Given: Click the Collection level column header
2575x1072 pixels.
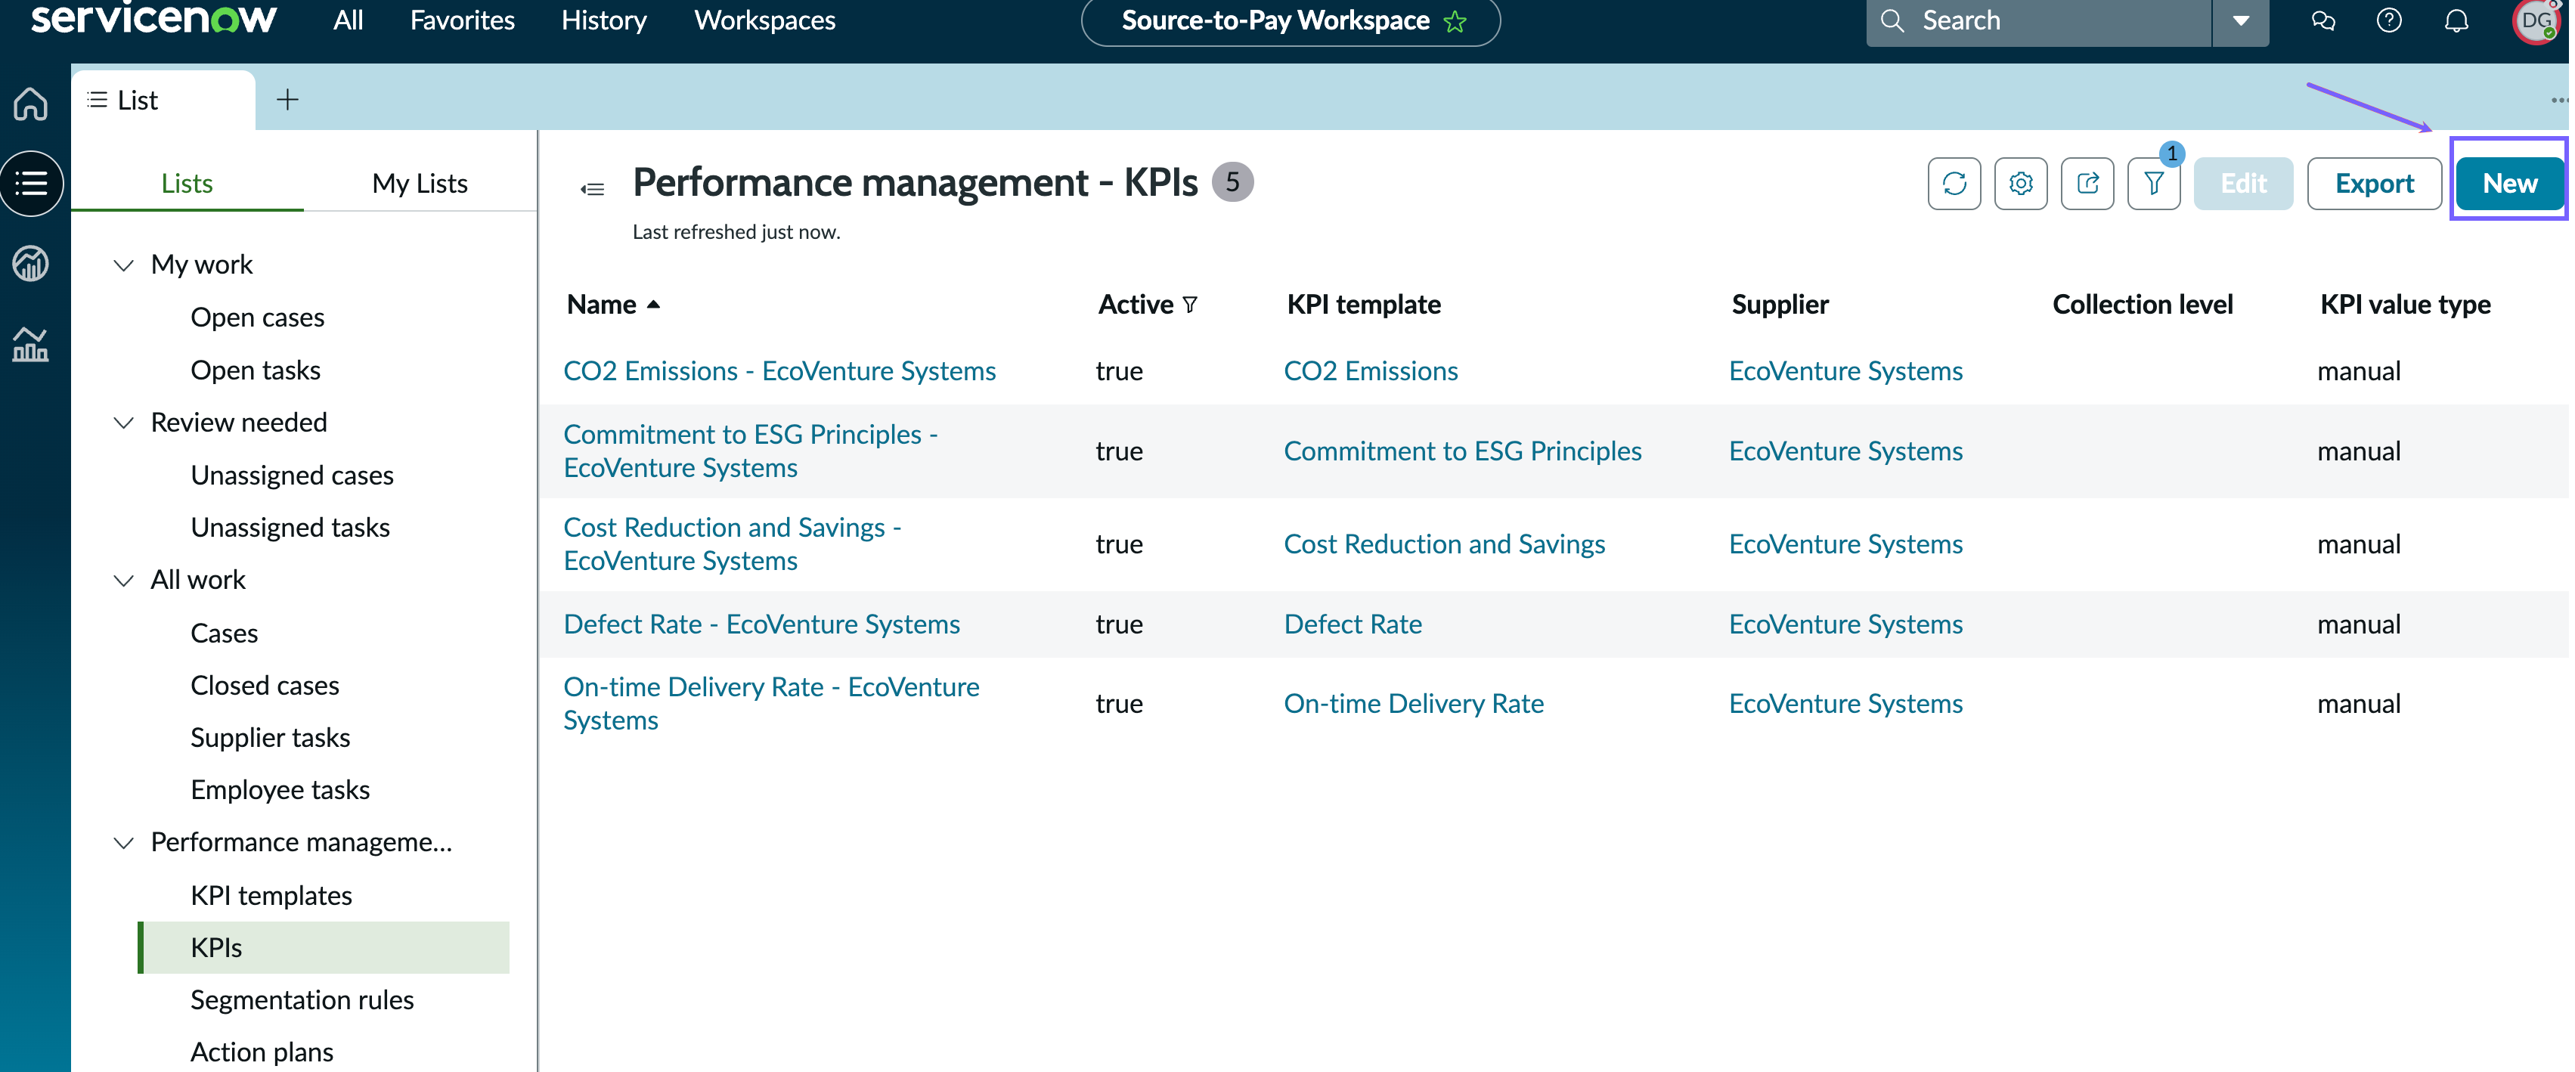Looking at the screenshot, I should point(2142,304).
